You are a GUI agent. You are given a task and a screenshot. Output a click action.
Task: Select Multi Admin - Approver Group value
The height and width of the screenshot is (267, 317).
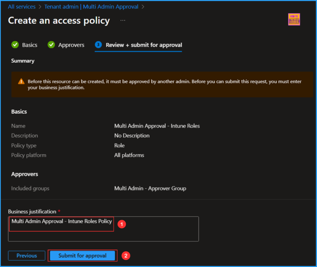click(150, 188)
